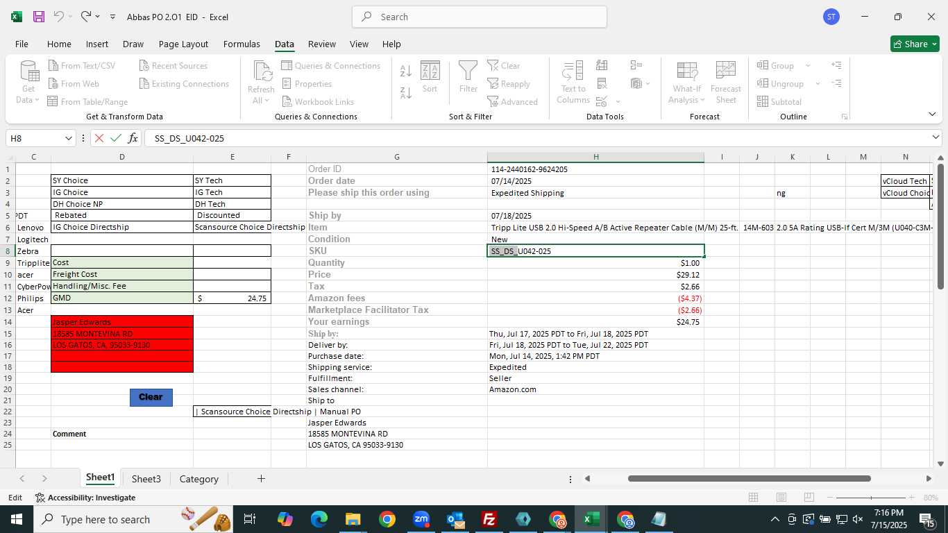Open the Sheet3 worksheet tab
This screenshot has width=948, height=533.
tap(146, 479)
